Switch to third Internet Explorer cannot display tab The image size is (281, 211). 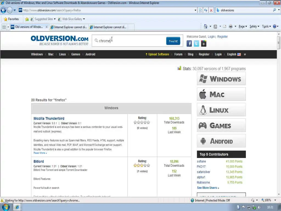click(108, 27)
